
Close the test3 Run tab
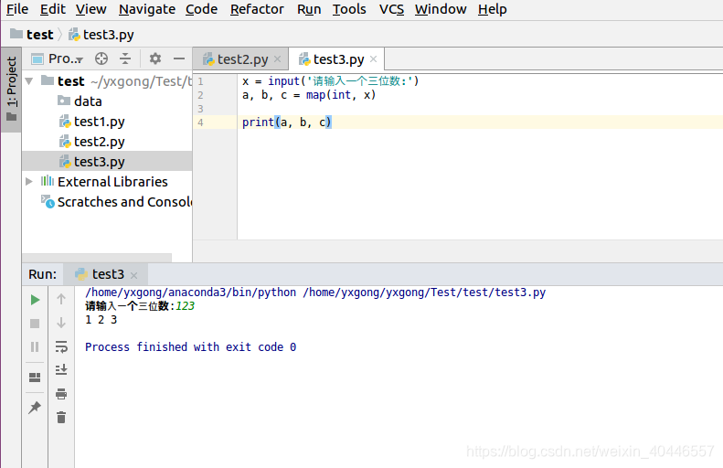(133, 275)
